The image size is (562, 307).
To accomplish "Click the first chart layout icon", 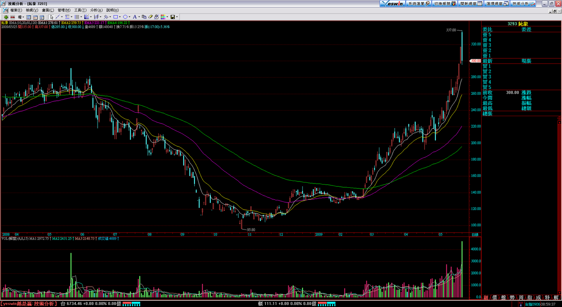I will coord(28,17).
